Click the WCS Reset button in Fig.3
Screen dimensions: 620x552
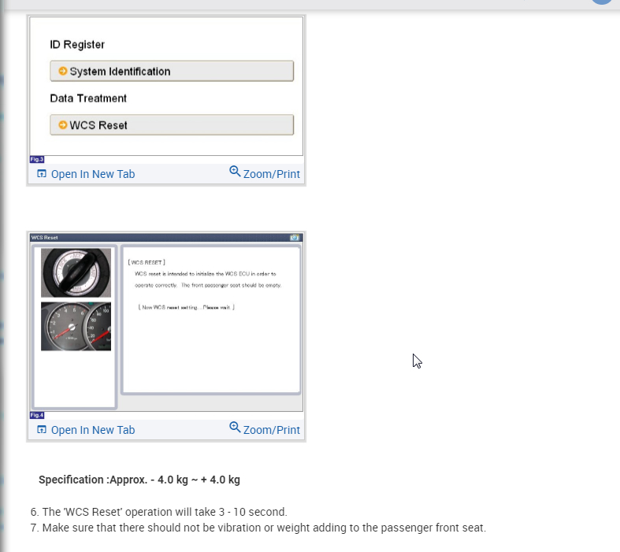(172, 125)
